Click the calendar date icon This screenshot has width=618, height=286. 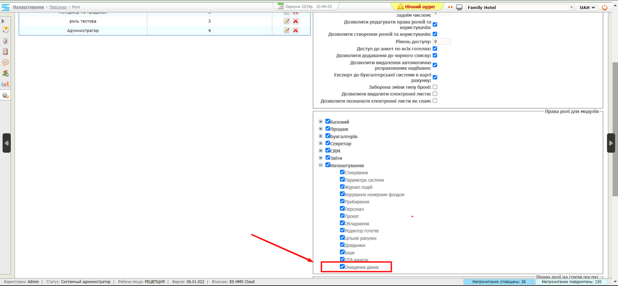(281, 7)
